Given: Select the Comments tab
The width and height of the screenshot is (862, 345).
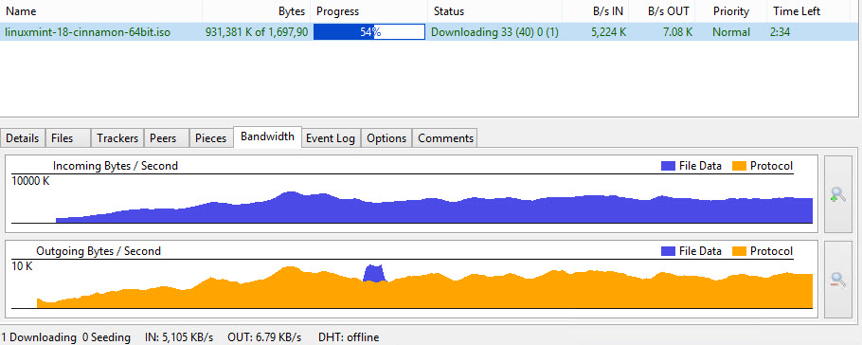Looking at the screenshot, I should [x=445, y=138].
